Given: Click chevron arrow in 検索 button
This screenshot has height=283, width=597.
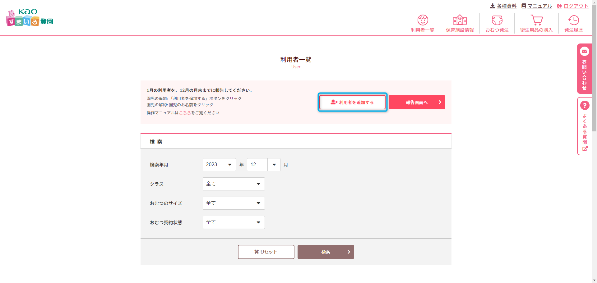Looking at the screenshot, I should 349,252.
